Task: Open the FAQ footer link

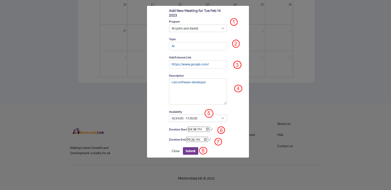Action: tap(280, 135)
